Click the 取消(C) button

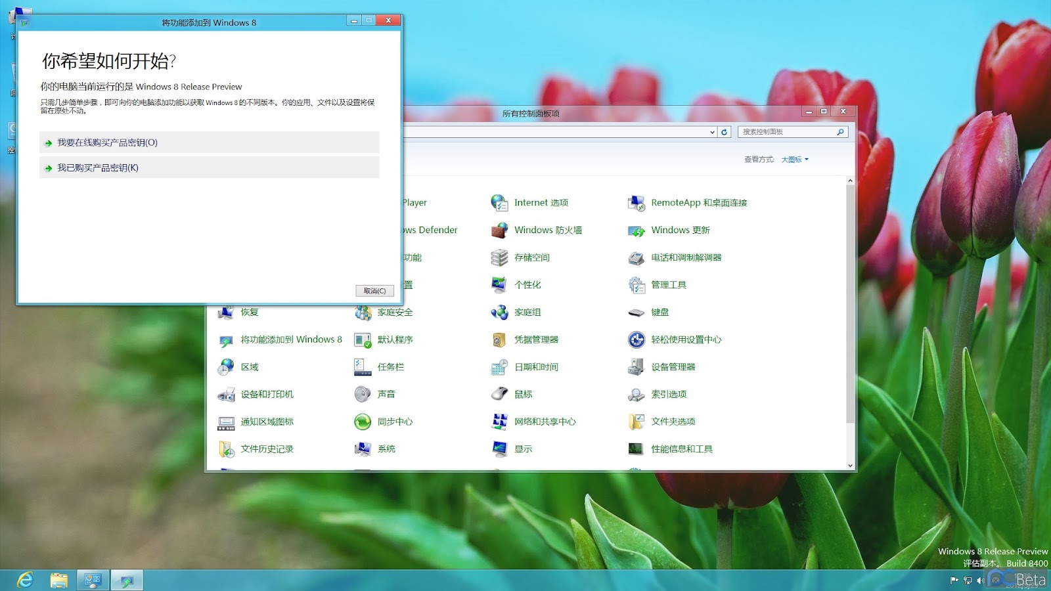click(375, 291)
